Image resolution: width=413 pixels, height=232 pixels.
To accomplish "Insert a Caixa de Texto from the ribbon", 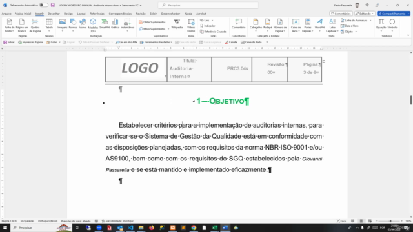I will point(296,26).
